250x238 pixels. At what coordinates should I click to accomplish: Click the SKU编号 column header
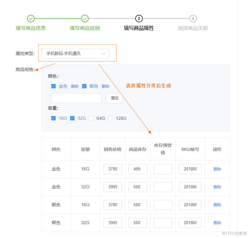click(x=190, y=149)
